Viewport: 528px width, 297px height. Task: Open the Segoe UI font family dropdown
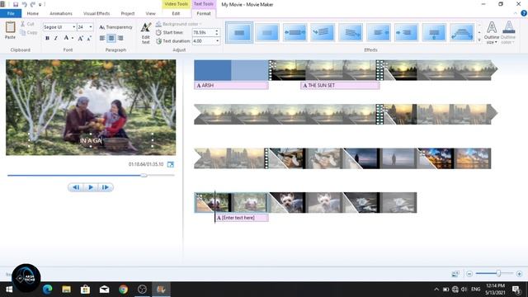click(x=73, y=27)
